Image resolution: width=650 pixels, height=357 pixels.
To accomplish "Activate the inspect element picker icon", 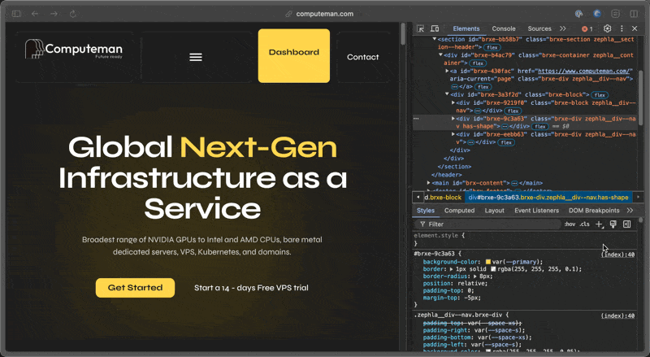I will 420,28.
